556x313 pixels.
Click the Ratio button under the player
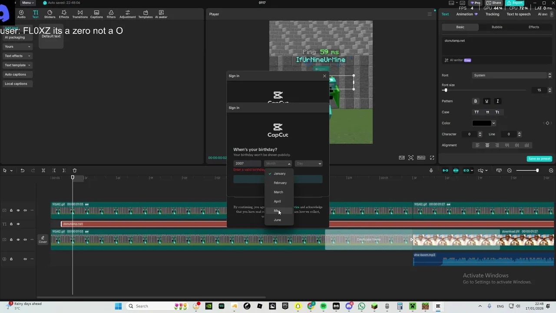[421, 158]
